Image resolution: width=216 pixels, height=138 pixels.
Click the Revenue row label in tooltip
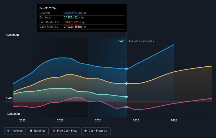[x=45, y=13]
